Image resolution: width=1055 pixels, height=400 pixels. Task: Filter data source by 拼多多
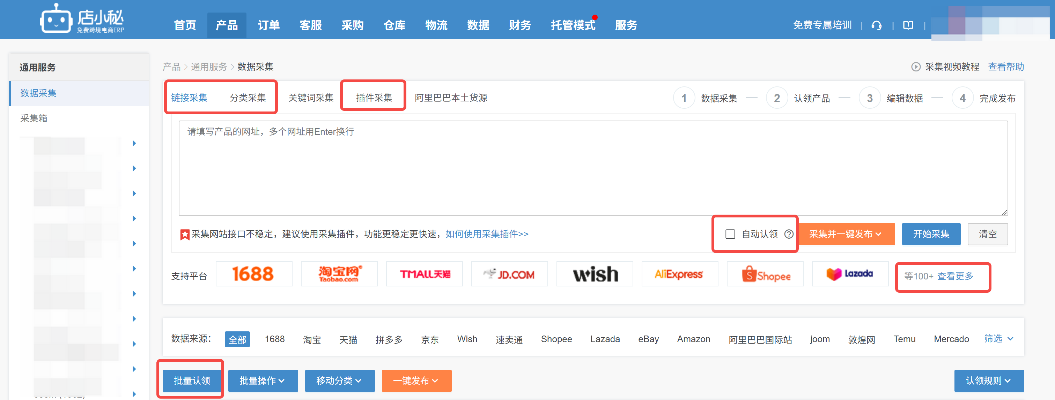click(389, 339)
